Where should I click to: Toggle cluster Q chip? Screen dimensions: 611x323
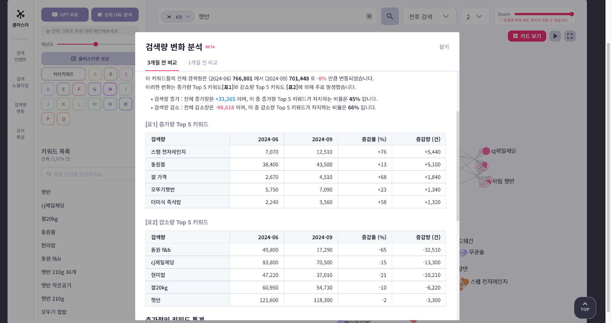point(63,119)
